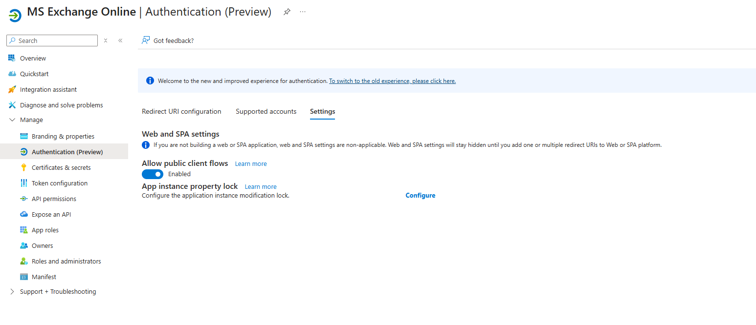Collapse the Manage section chevron
The height and width of the screenshot is (325, 756).
click(x=12, y=120)
